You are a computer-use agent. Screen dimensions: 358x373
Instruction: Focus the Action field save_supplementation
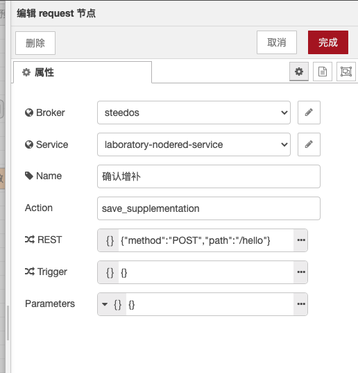point(209,208)
